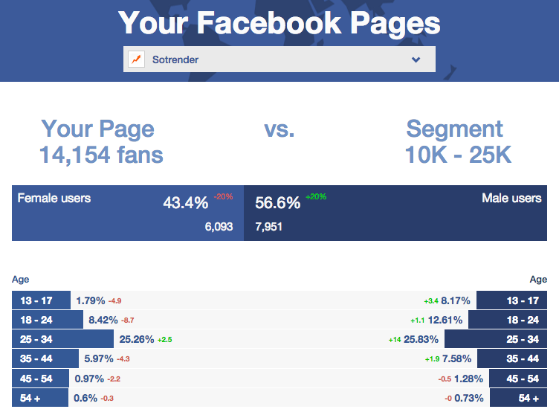Click the Your Facebook Pages heading

[x=279, y=22]
